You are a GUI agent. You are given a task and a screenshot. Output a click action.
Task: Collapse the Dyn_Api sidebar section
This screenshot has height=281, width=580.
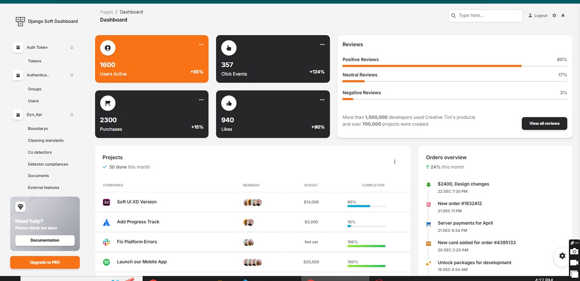click(72, 115)
